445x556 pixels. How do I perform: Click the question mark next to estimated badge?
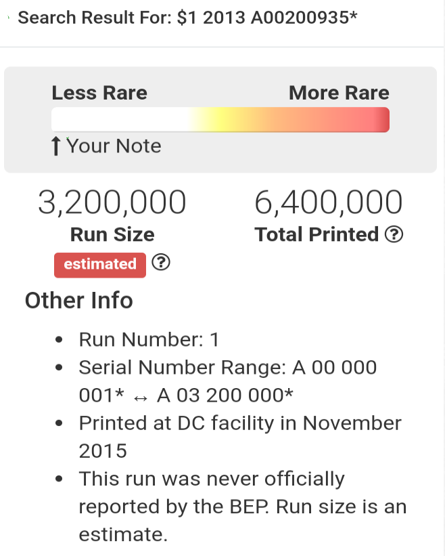tap(161, 262)
